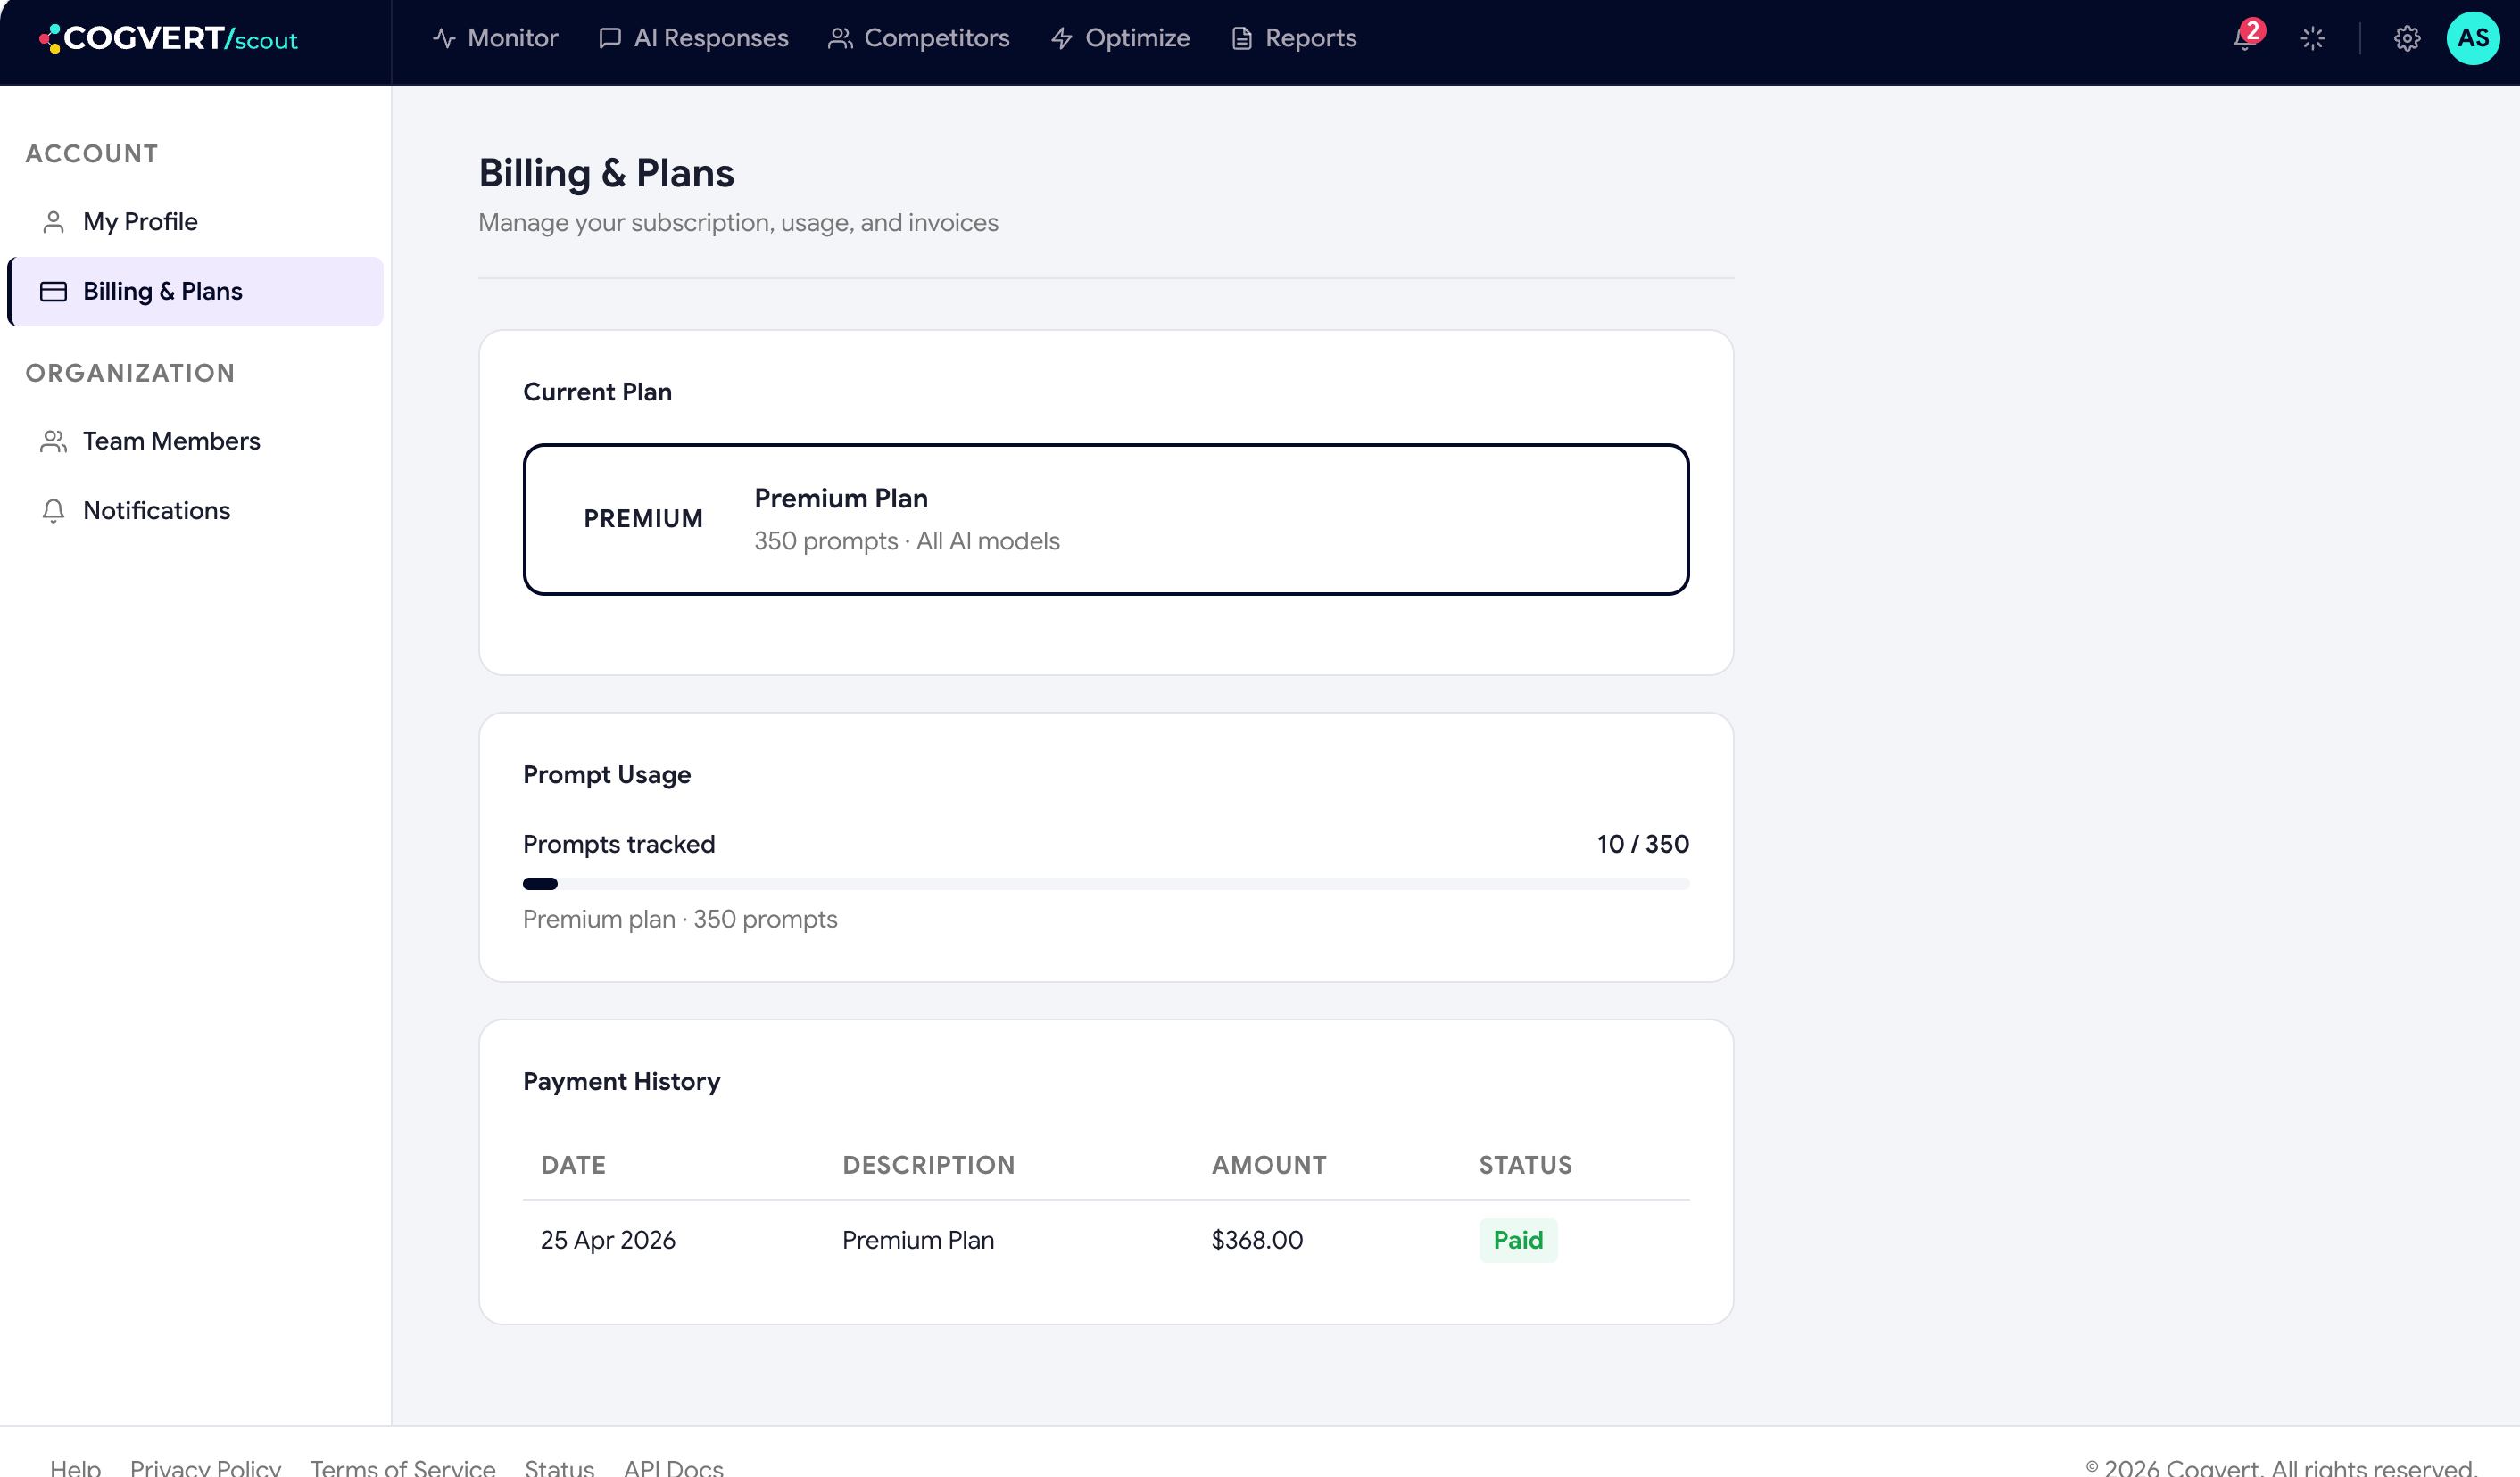The width and height of the screenshot is (2520, 1477).
Task: Navigate to the Reports tab
Action: tap(1293, 38)
